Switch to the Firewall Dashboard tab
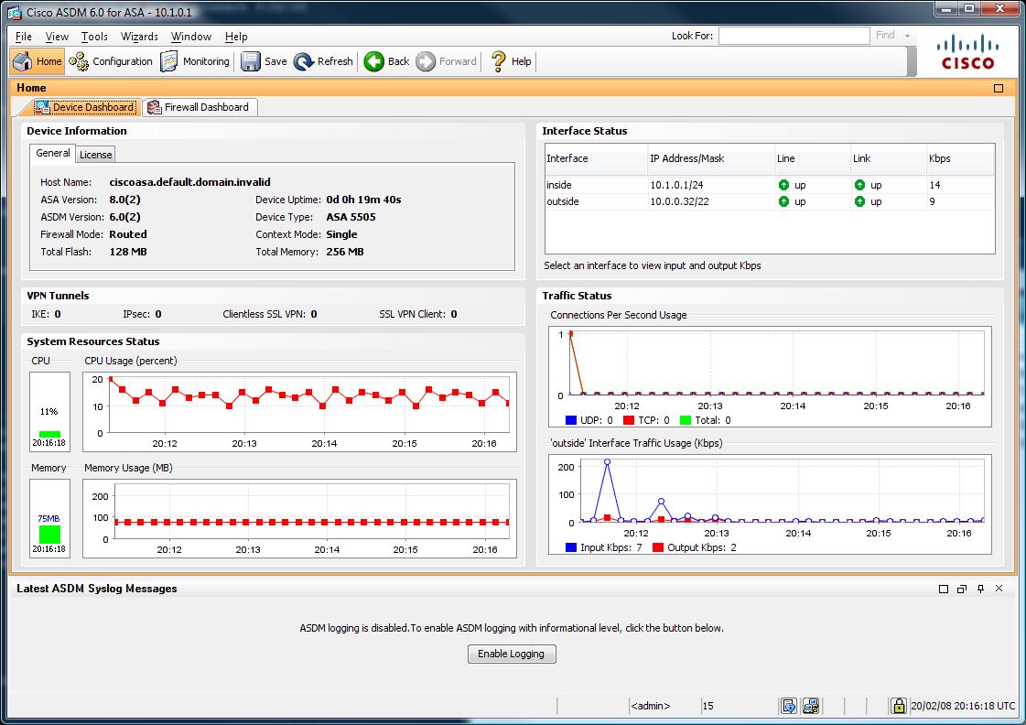Image resolution: width=1026 pixels, height=725 pixels. [x=199, y=107]
